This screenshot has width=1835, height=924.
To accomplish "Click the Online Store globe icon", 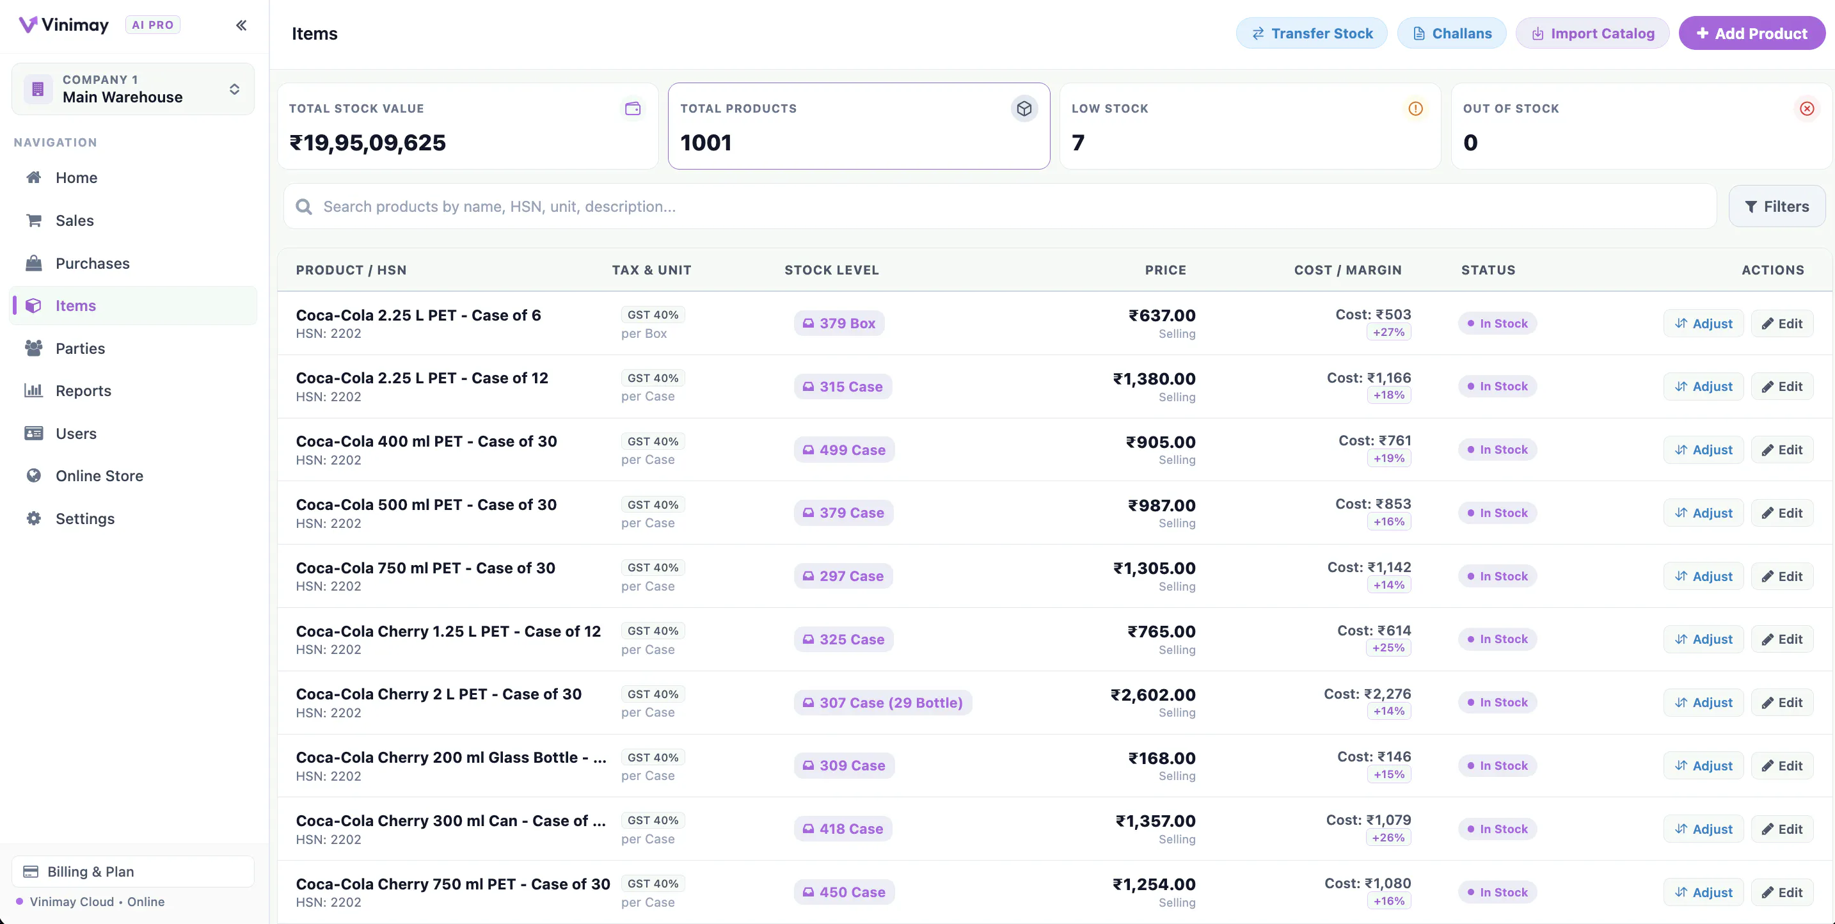I will [33, 475].
